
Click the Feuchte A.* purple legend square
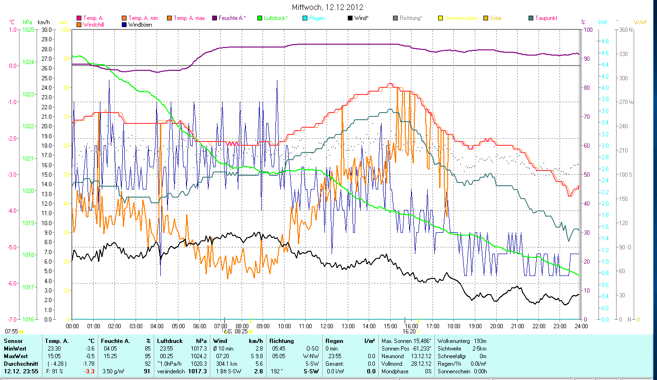pyautogui.click(x=215, y=18)
